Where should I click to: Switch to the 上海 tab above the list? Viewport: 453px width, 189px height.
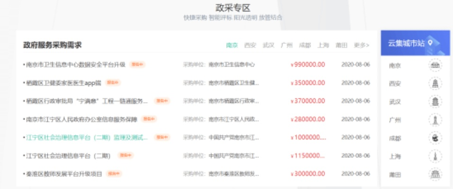click(323, 45)
